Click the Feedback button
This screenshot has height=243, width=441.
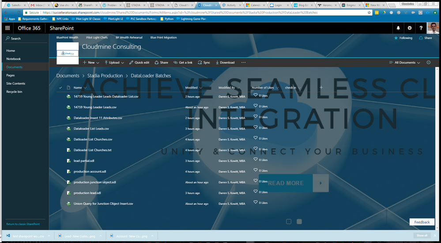422,222
